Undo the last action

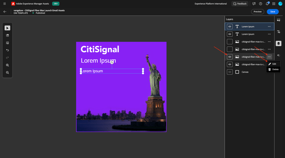(x=8, y=50)
